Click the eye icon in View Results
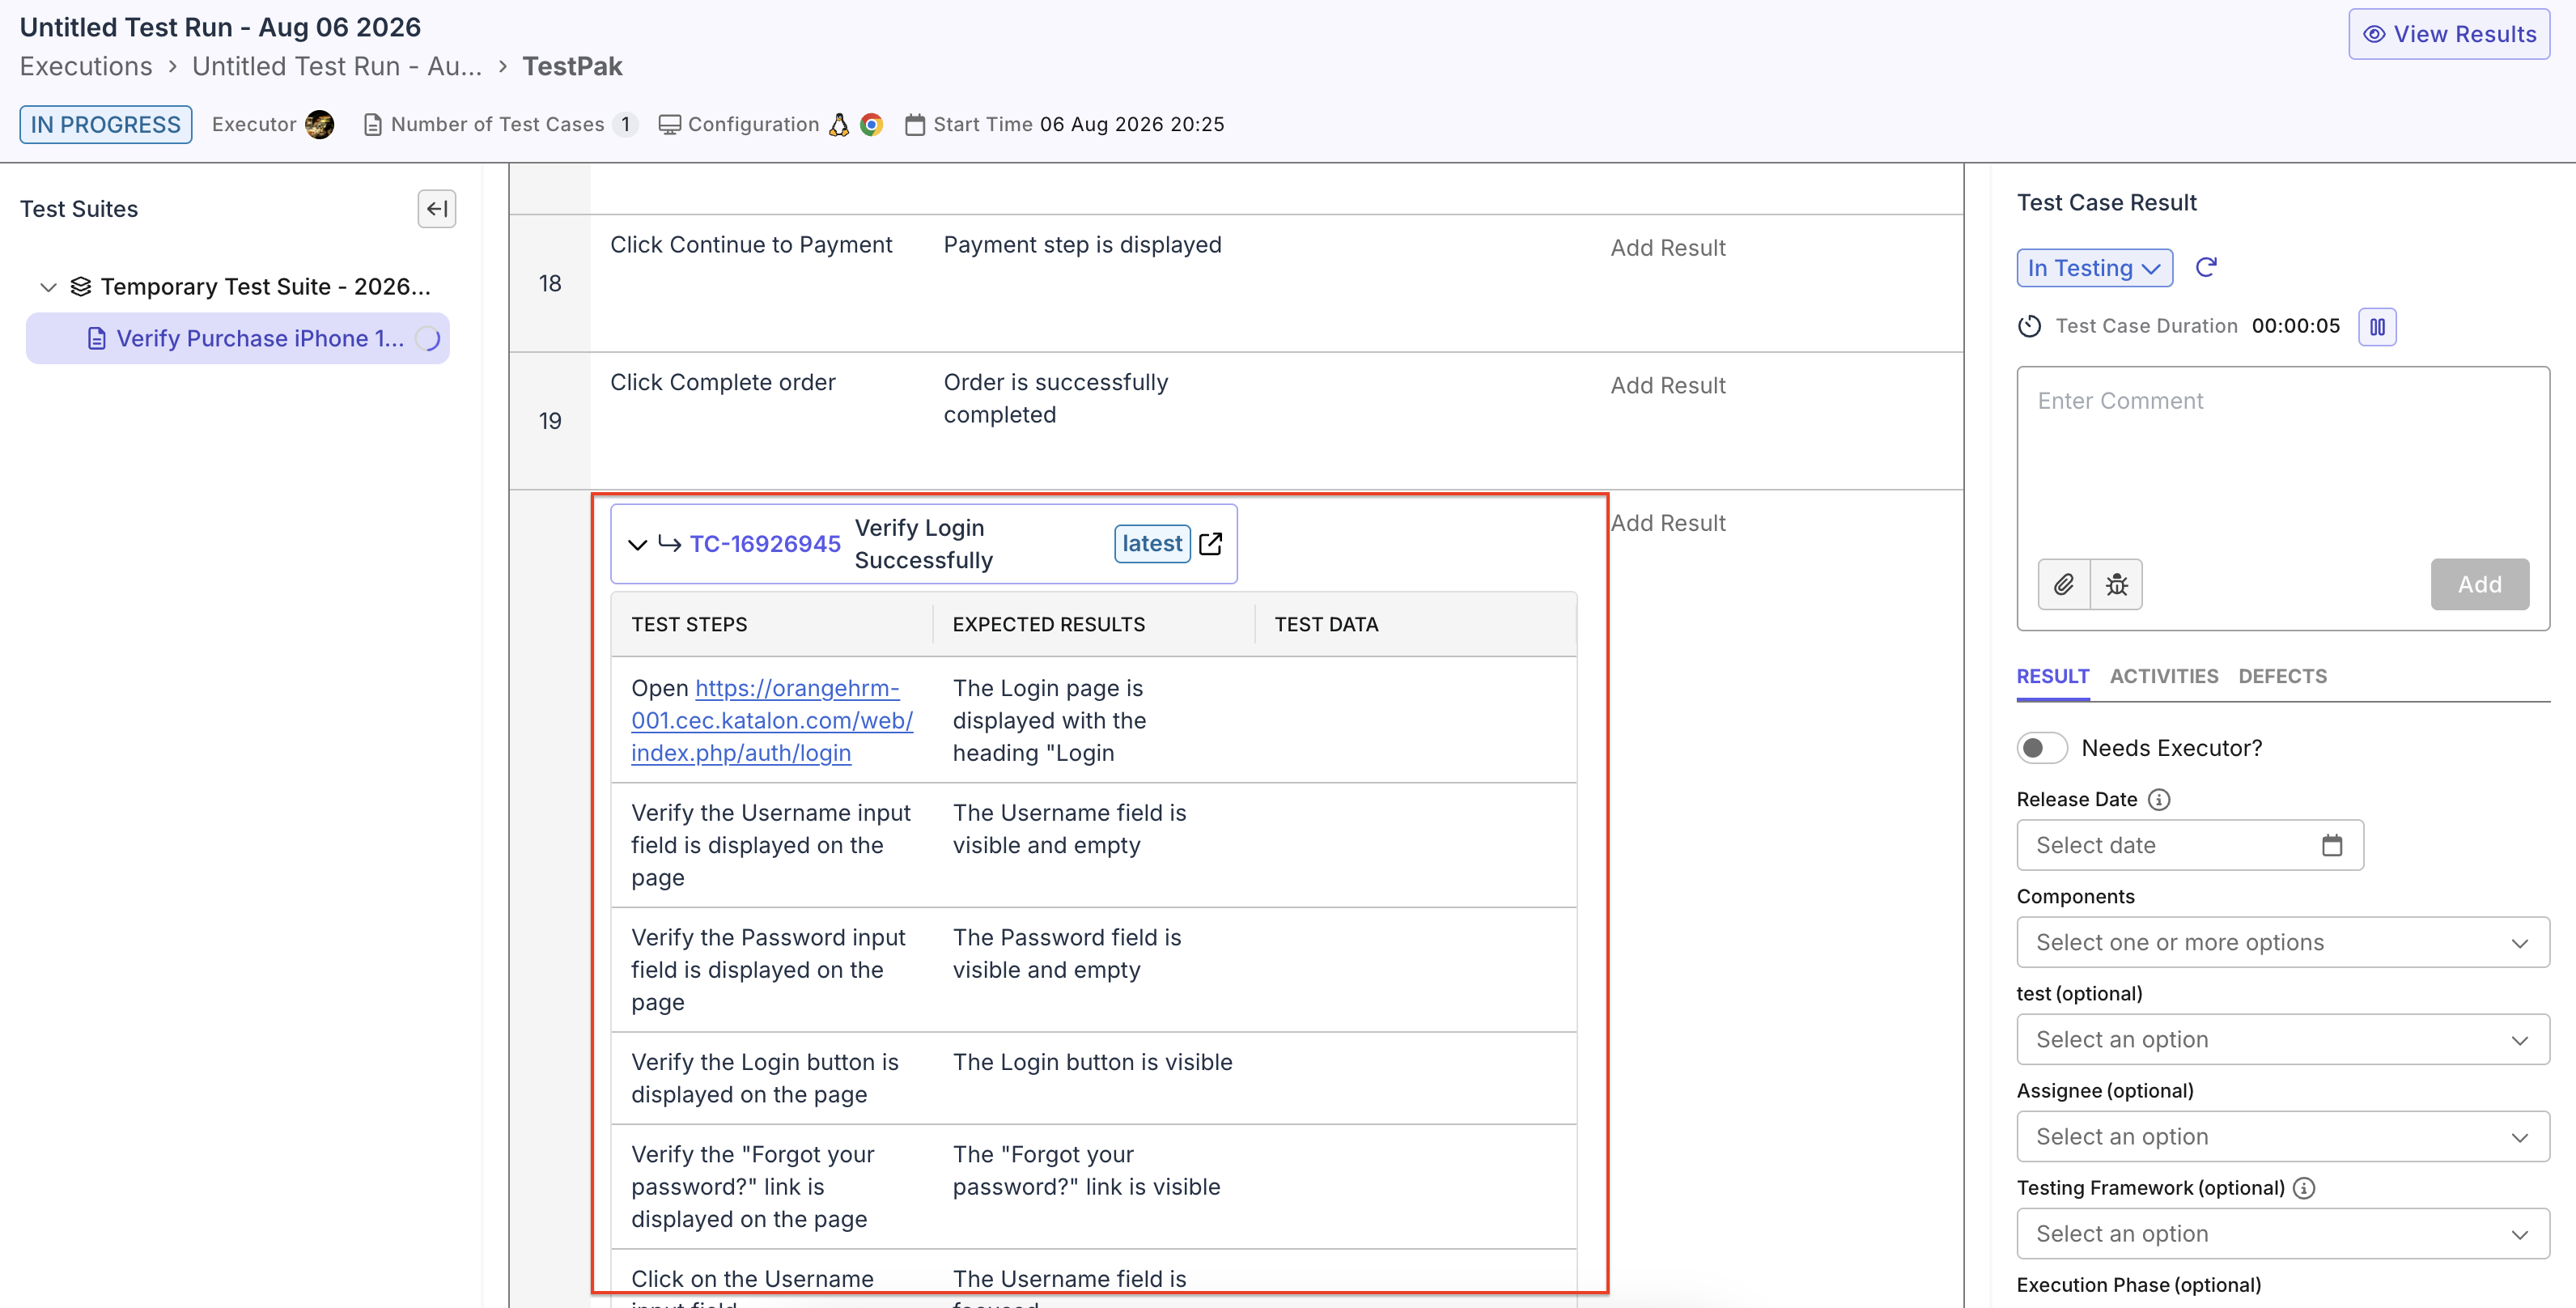This screenshot has height=1308, width=2576. (x=2373, y=34)
